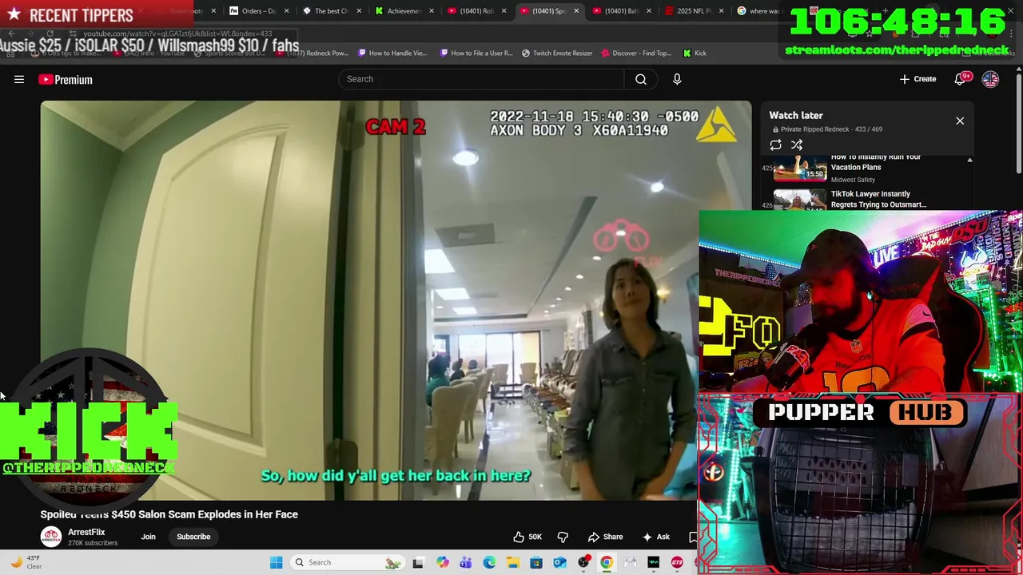1023x575 pixels.
Task: Close the Watch later playlist panel
Action: tap(960, 121)
